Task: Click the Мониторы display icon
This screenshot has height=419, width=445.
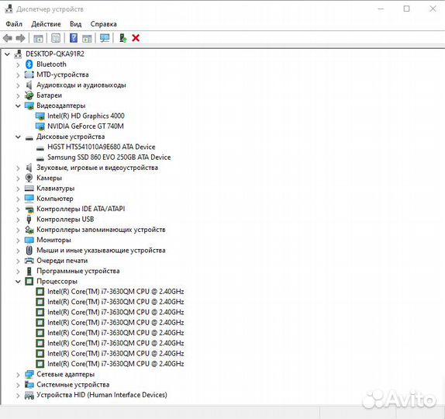Action: click(x=29, y=240)
